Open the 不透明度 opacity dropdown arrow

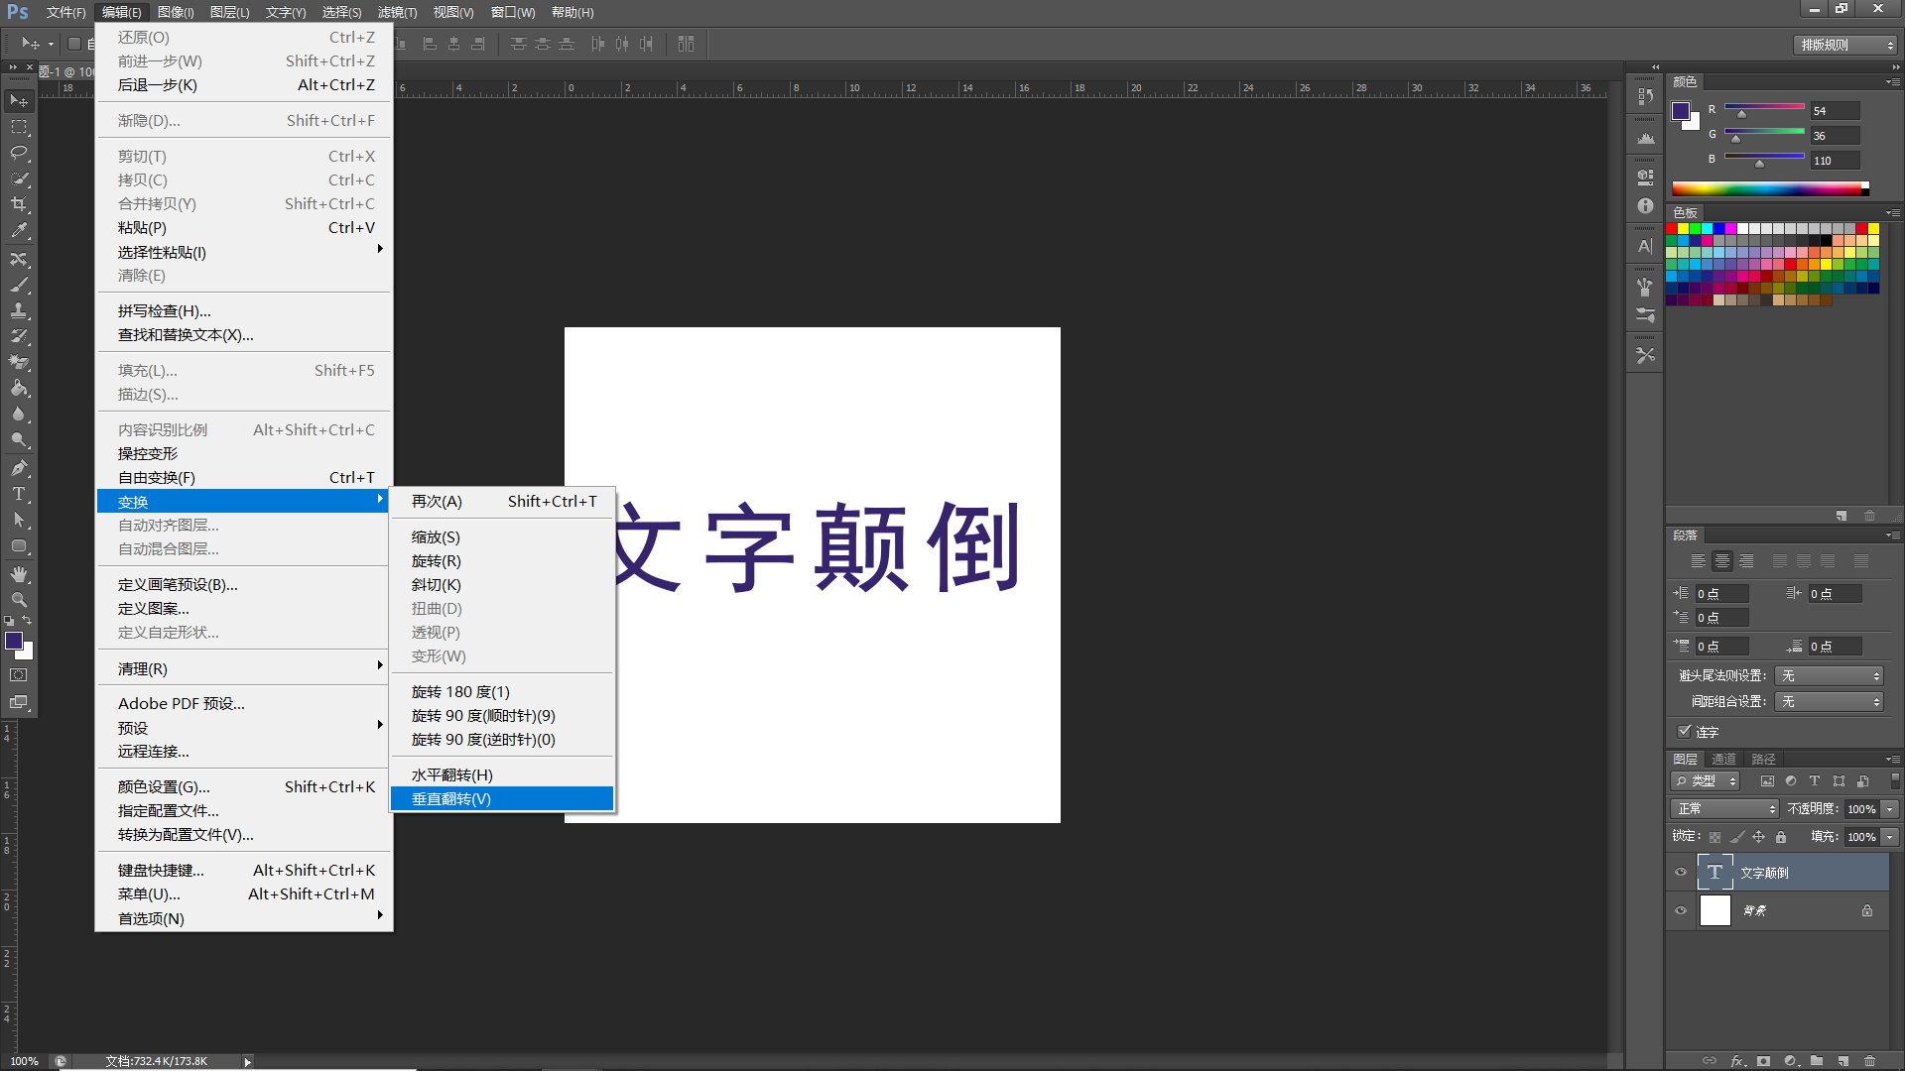pos(1889,809)
